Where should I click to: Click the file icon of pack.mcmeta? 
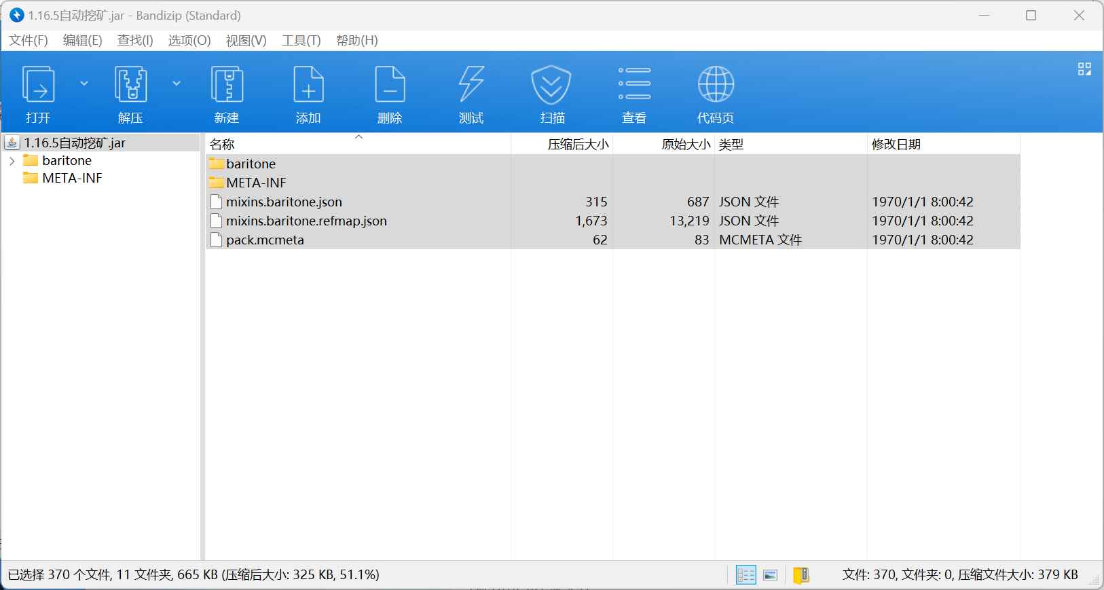[x=217, y=240]
